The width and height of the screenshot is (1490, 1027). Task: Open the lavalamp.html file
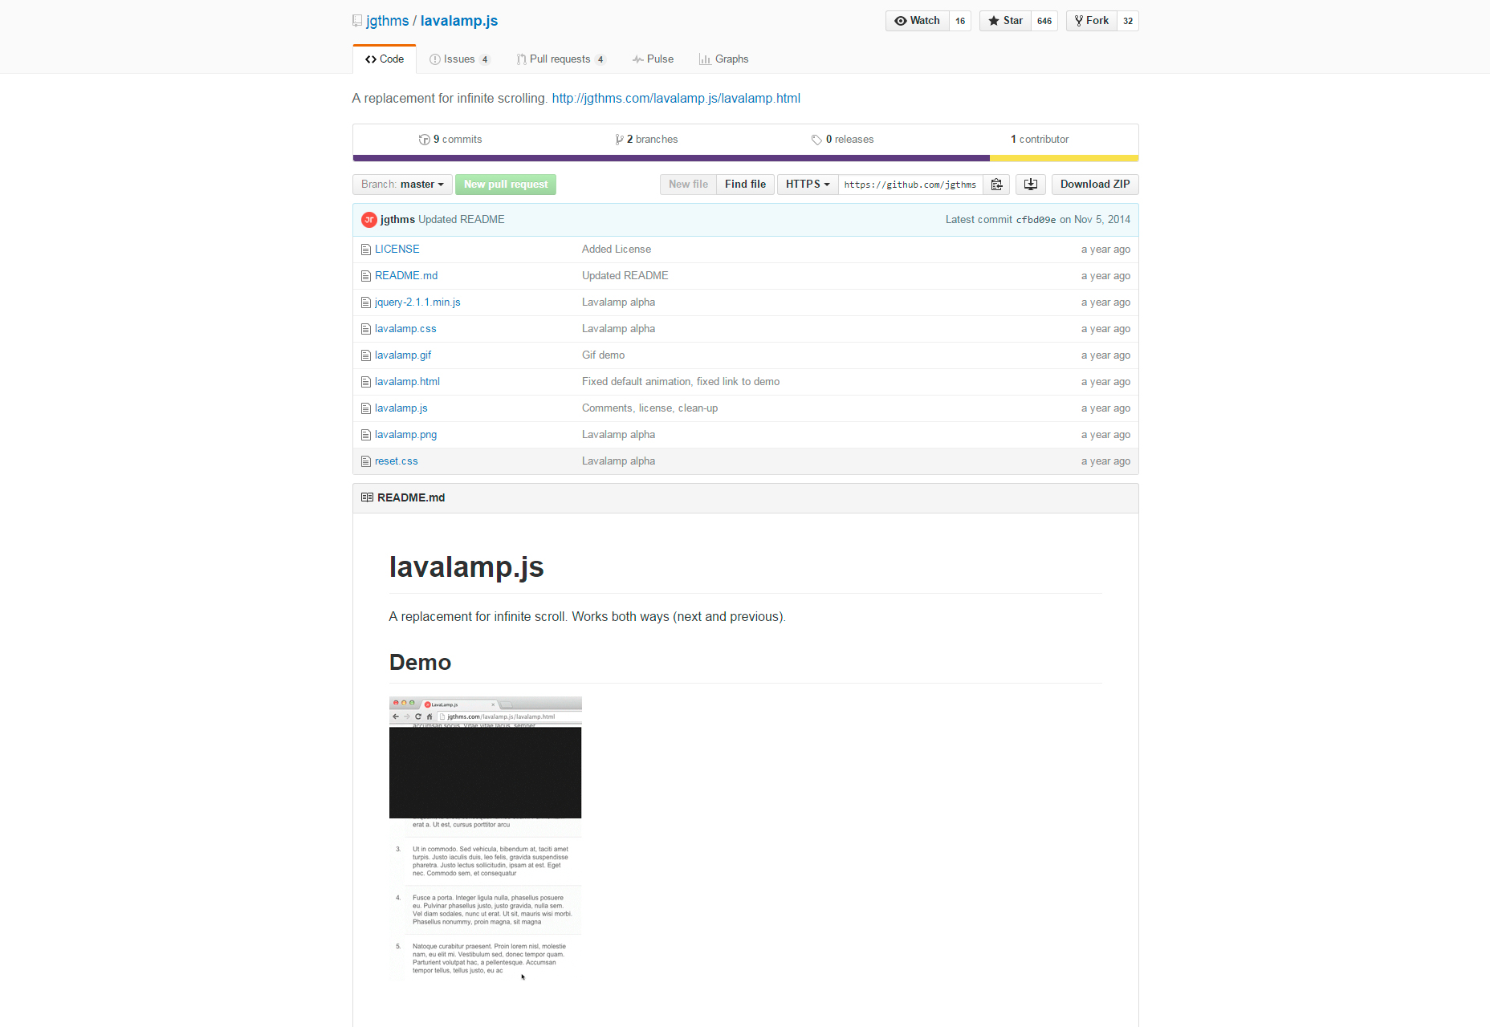(407, 382)
